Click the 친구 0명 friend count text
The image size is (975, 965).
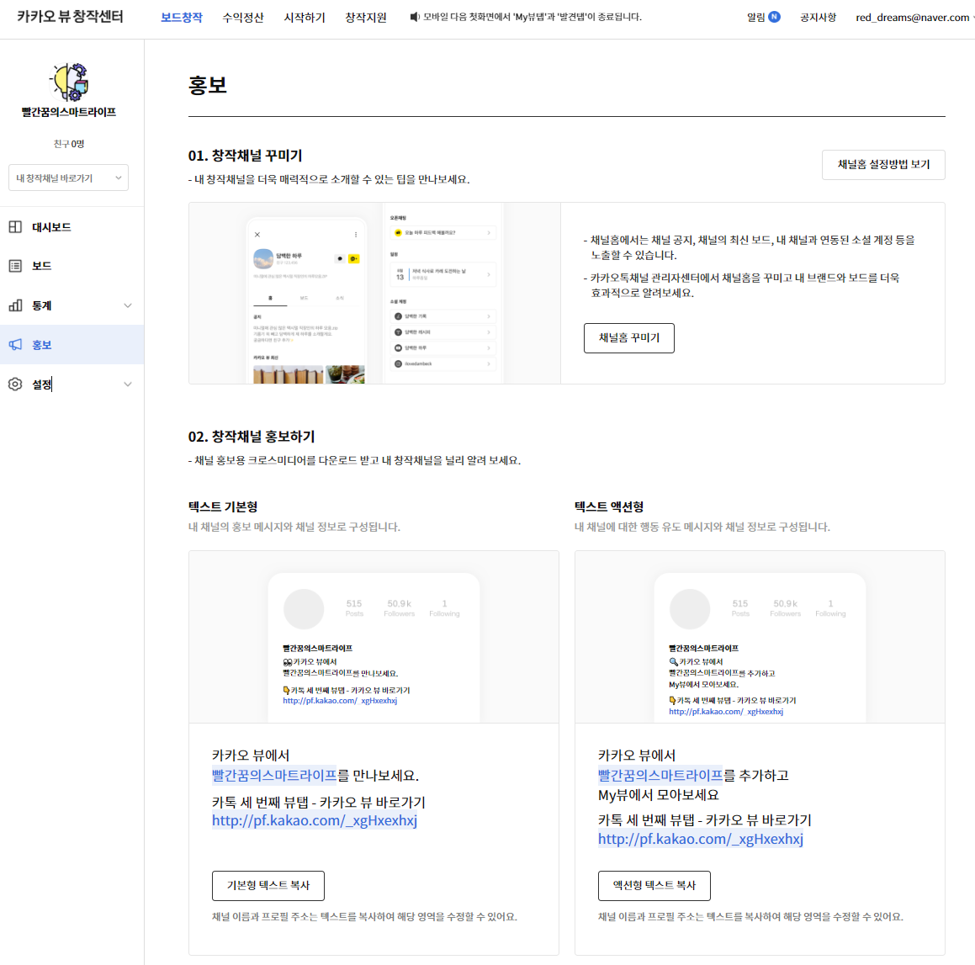click(x=69, y=144)
